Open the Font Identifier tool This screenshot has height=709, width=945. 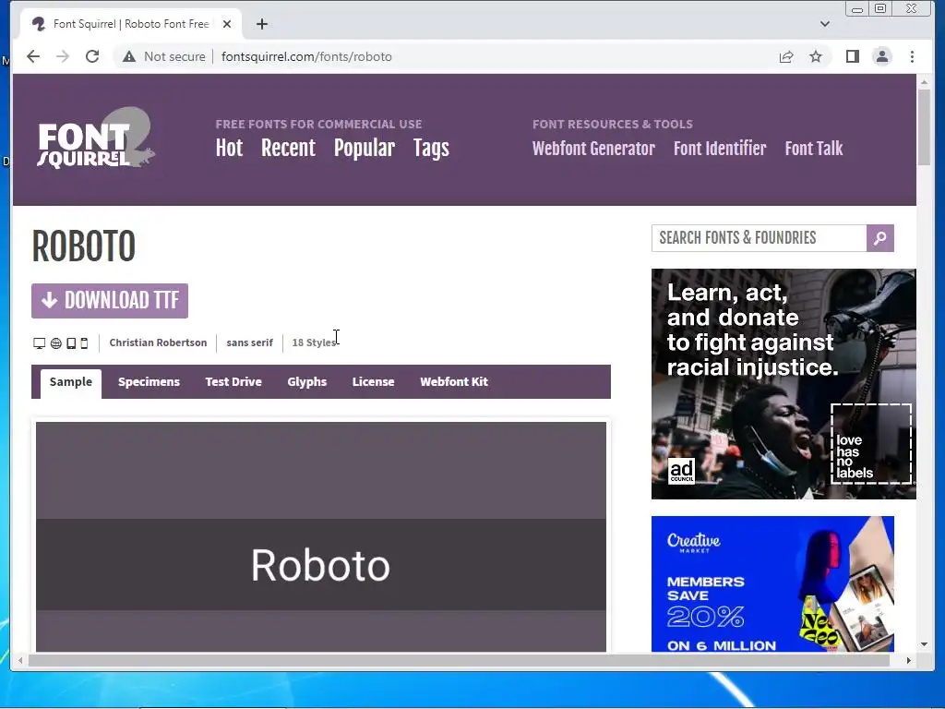[x=720, y=149]
